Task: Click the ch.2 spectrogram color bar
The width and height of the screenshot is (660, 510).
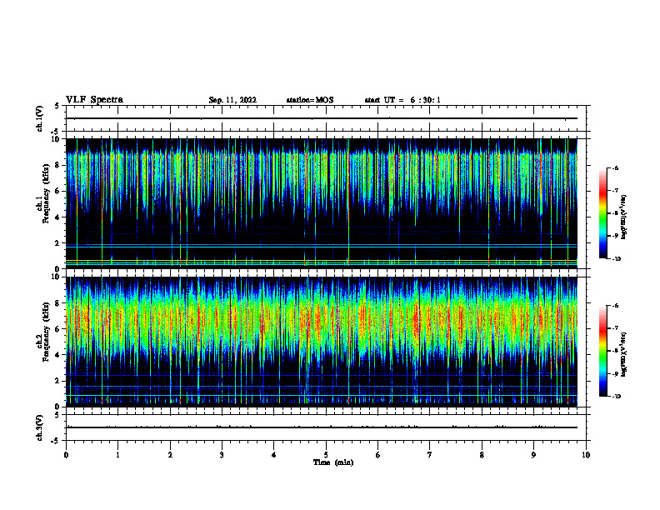Action: click(603, 351)
